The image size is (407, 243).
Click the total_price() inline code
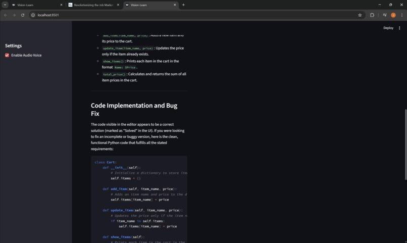[x=114, y=74]
